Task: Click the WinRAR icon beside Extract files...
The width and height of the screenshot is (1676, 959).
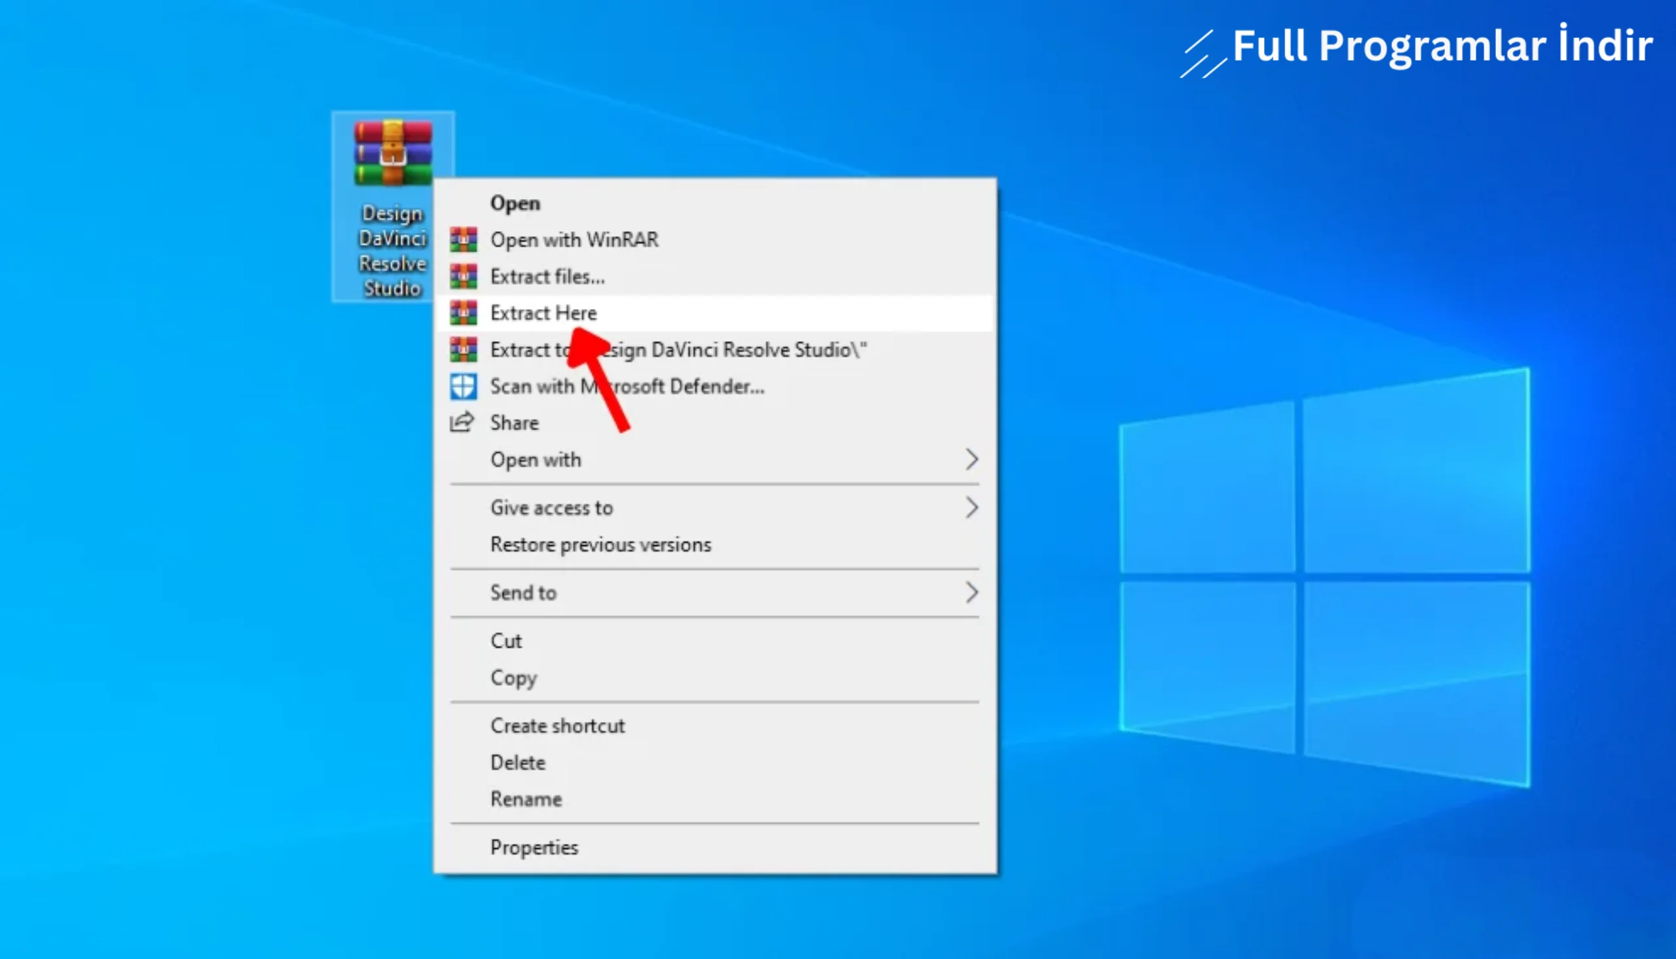Action: [463, 277]
